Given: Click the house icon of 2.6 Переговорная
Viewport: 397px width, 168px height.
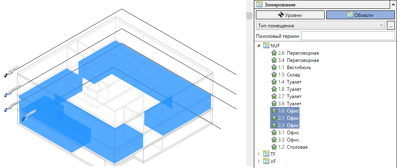Looking at the screenshot, I should [273, 53].
